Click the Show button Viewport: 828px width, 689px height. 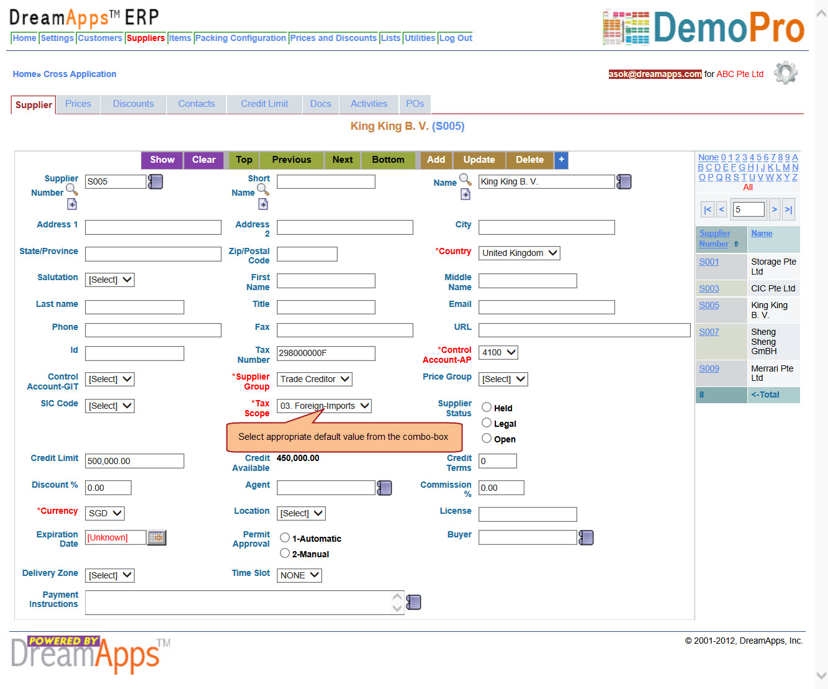(x=162, y=160)
